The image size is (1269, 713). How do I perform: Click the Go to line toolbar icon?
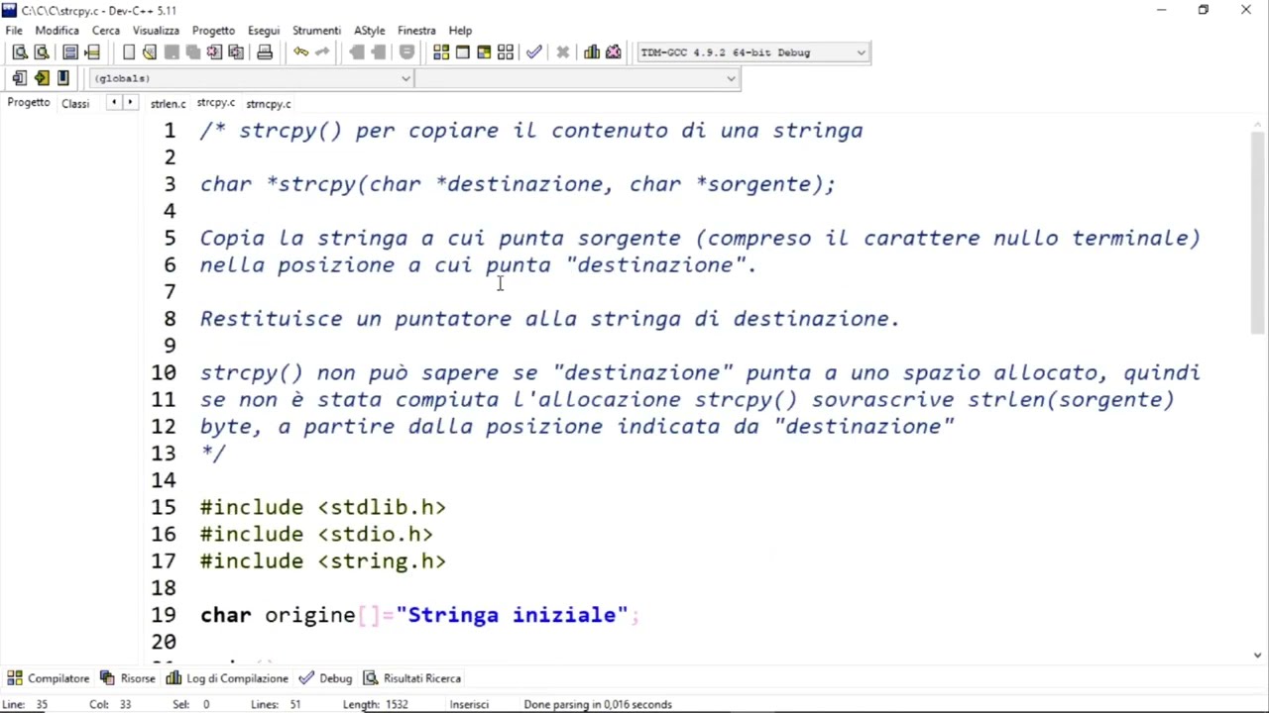click(92, 52)
